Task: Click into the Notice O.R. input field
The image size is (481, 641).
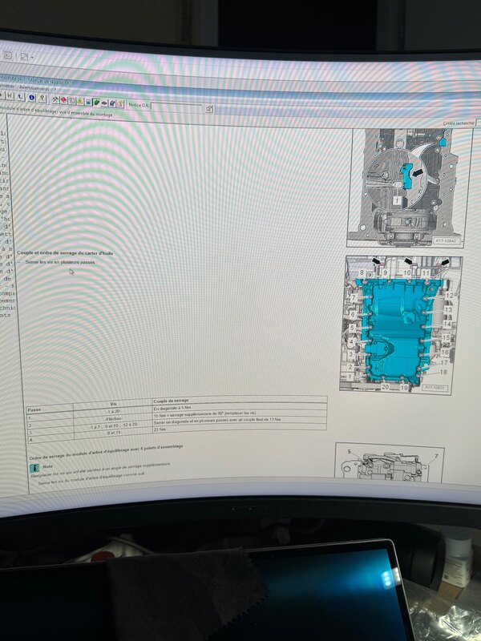Action: click(x=176, y=107)
